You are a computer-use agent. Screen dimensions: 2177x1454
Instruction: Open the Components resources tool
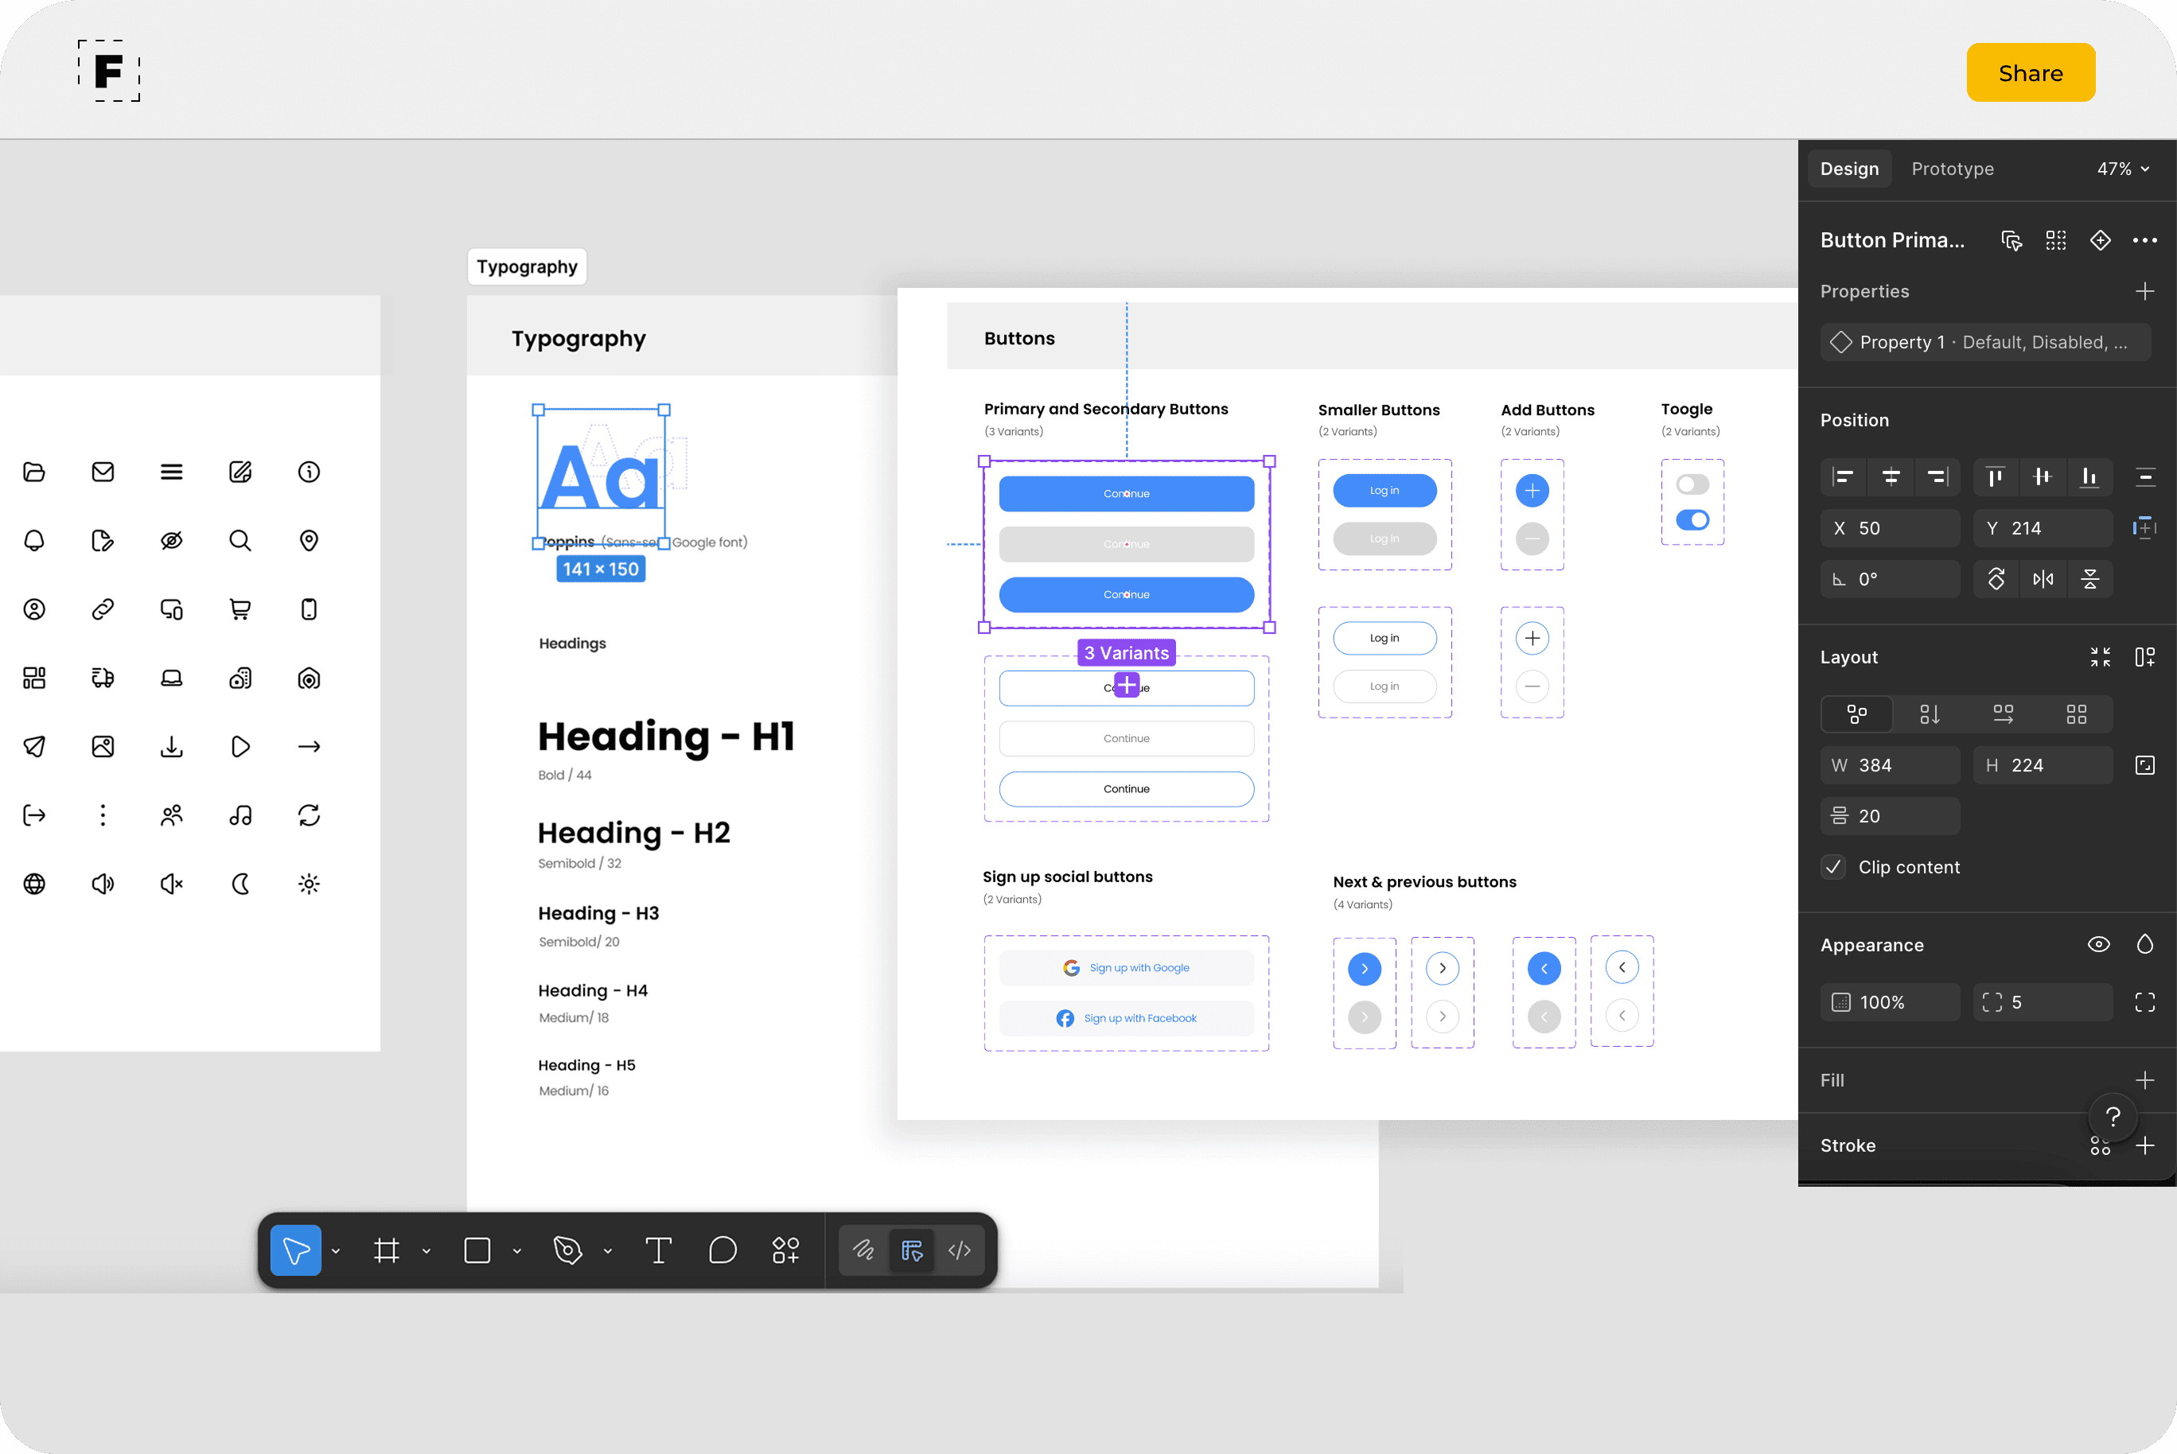[x=785, y=1250]
